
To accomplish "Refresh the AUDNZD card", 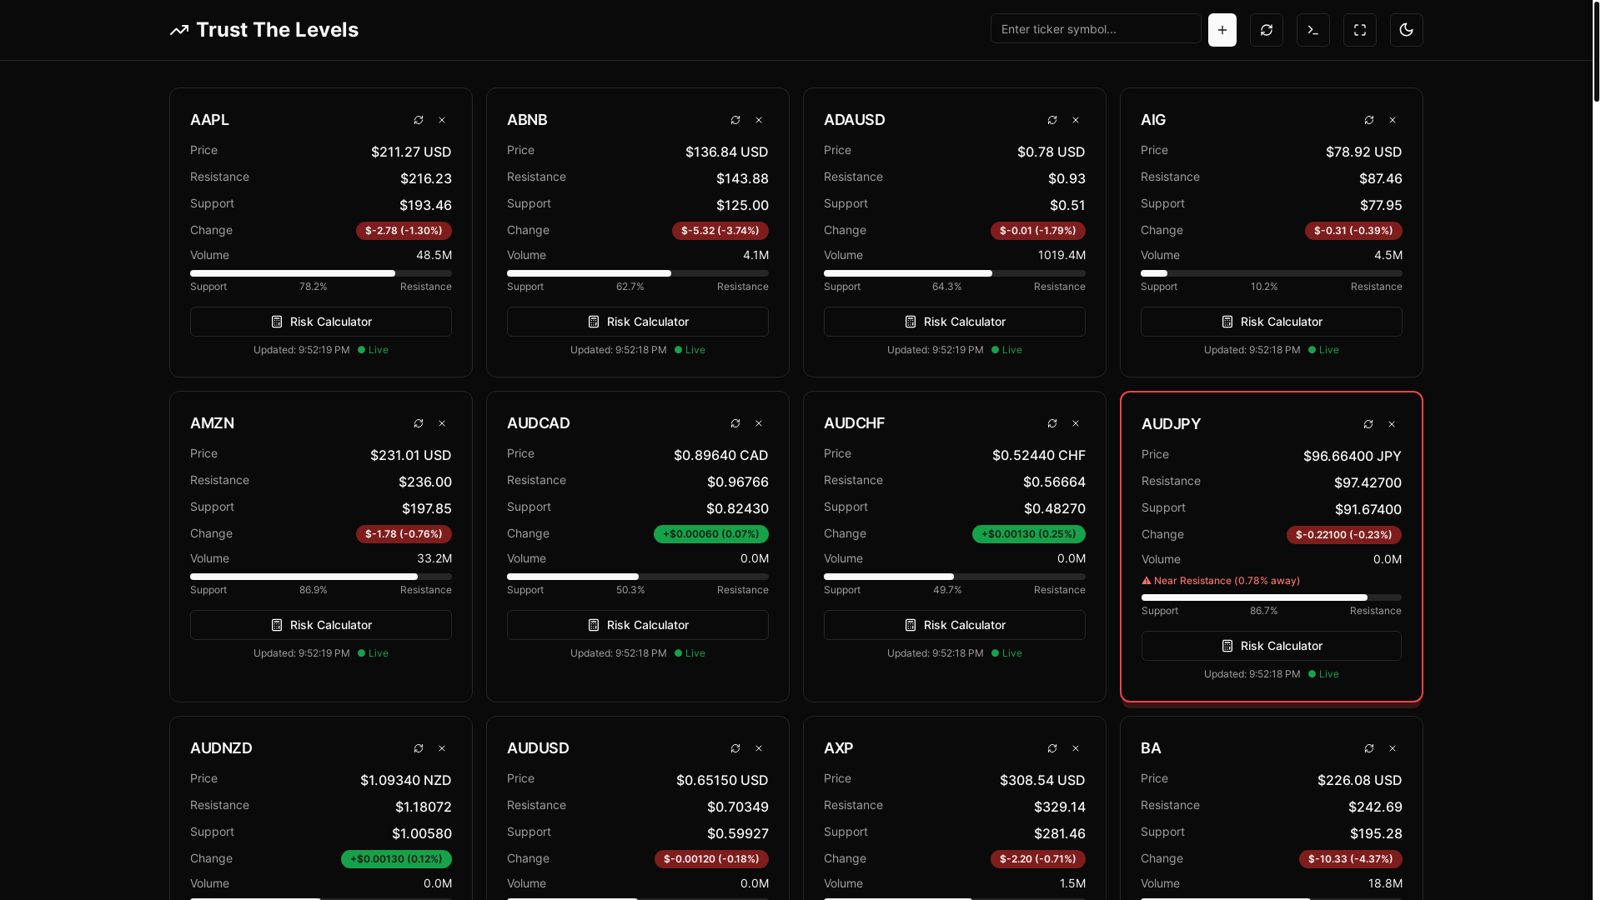I will [x=419, y=748].
